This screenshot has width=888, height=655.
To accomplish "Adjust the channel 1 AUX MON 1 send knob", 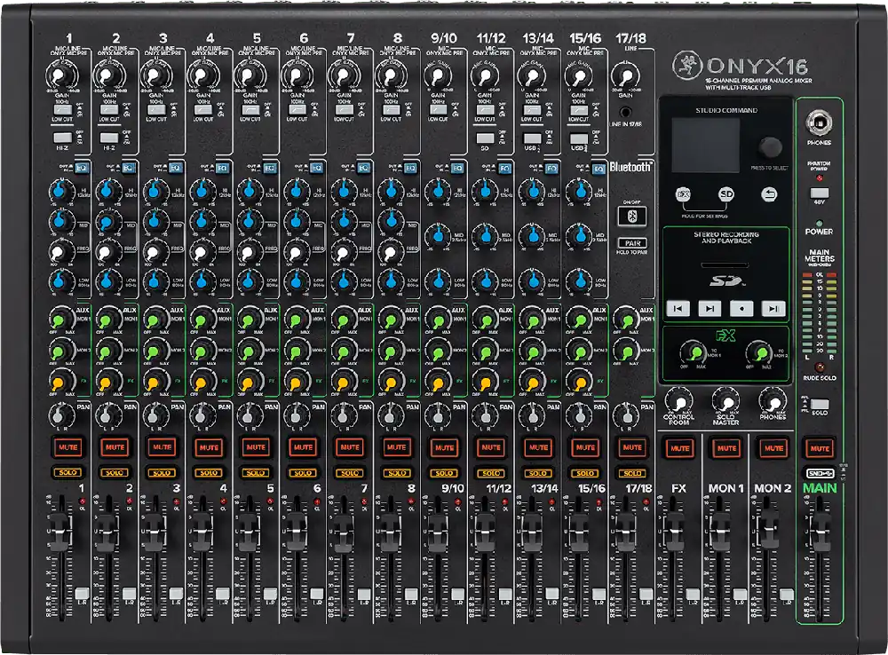I will tap(60, 320).
